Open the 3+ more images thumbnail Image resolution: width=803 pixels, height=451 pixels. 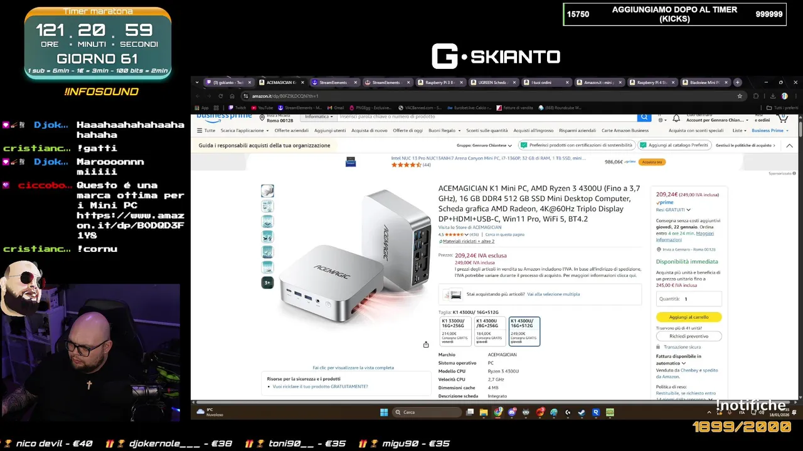click(x=267, y=283)
